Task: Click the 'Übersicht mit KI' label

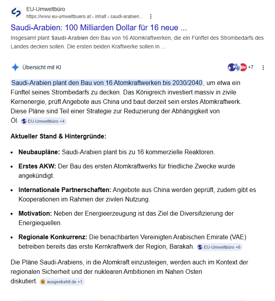Action: pyautogui.click(x=42, y=67)
